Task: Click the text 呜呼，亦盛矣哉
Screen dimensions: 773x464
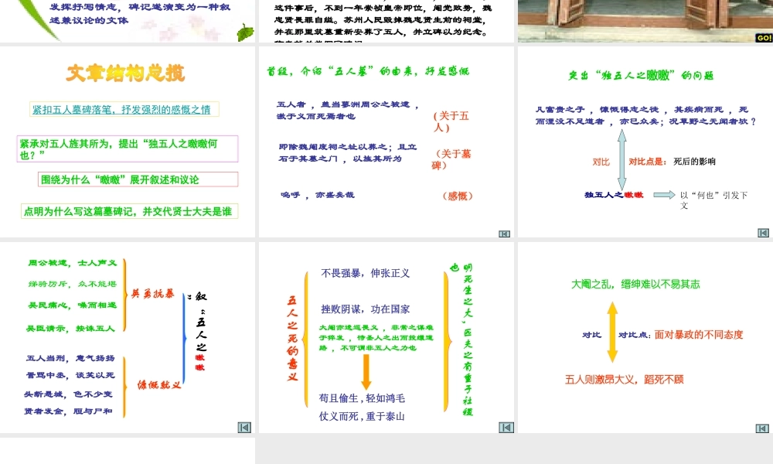Action: pyautogui.click(x=318, y=195)
